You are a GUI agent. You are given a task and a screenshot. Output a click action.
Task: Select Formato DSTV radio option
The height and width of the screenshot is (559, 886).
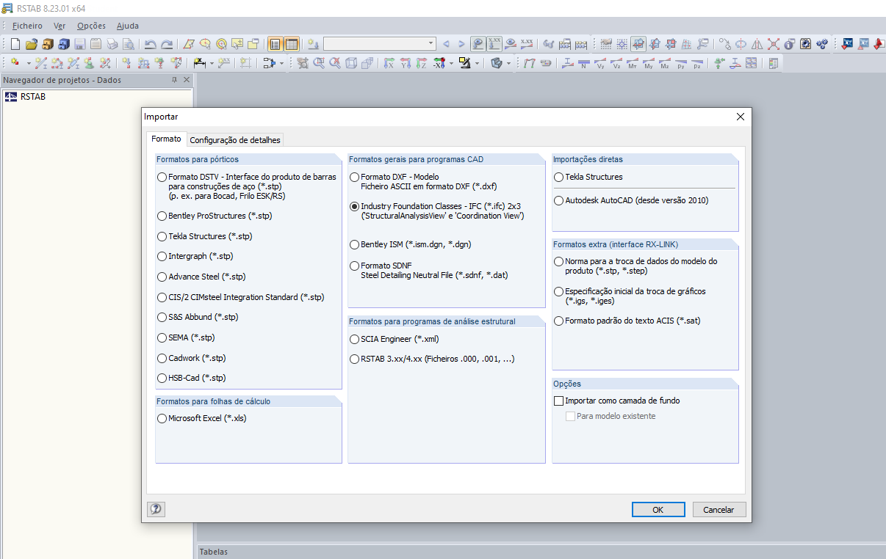[162, 177]
